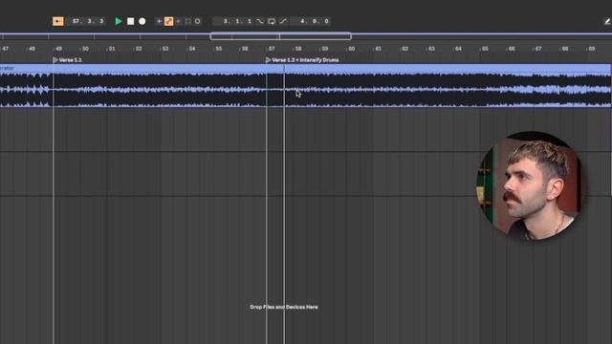Toggle the Punch-Out switch
This screenshot has width=612, height=344.
click(283, 21)
